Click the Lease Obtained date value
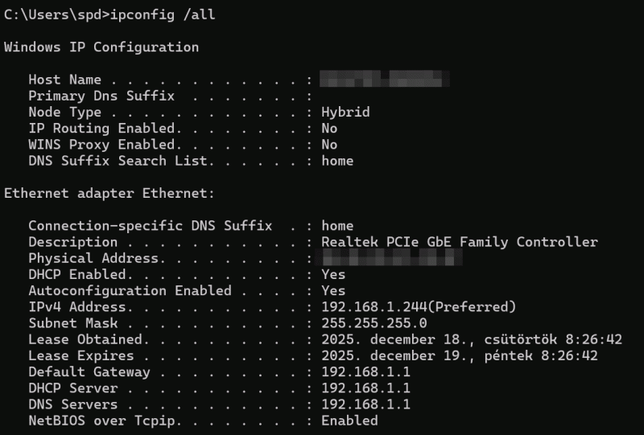644x435 pixels. pyautogui.click(x=471, y=339)
